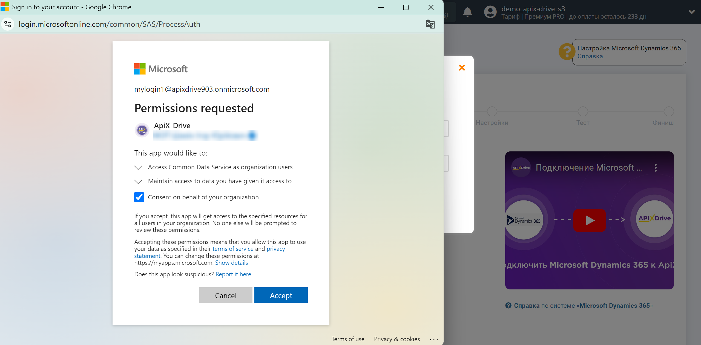
Task: Click the mylogin1@apixdrive903.onmicrosoft.com account text
Action: pyautogui.click(x=202, y=89)
